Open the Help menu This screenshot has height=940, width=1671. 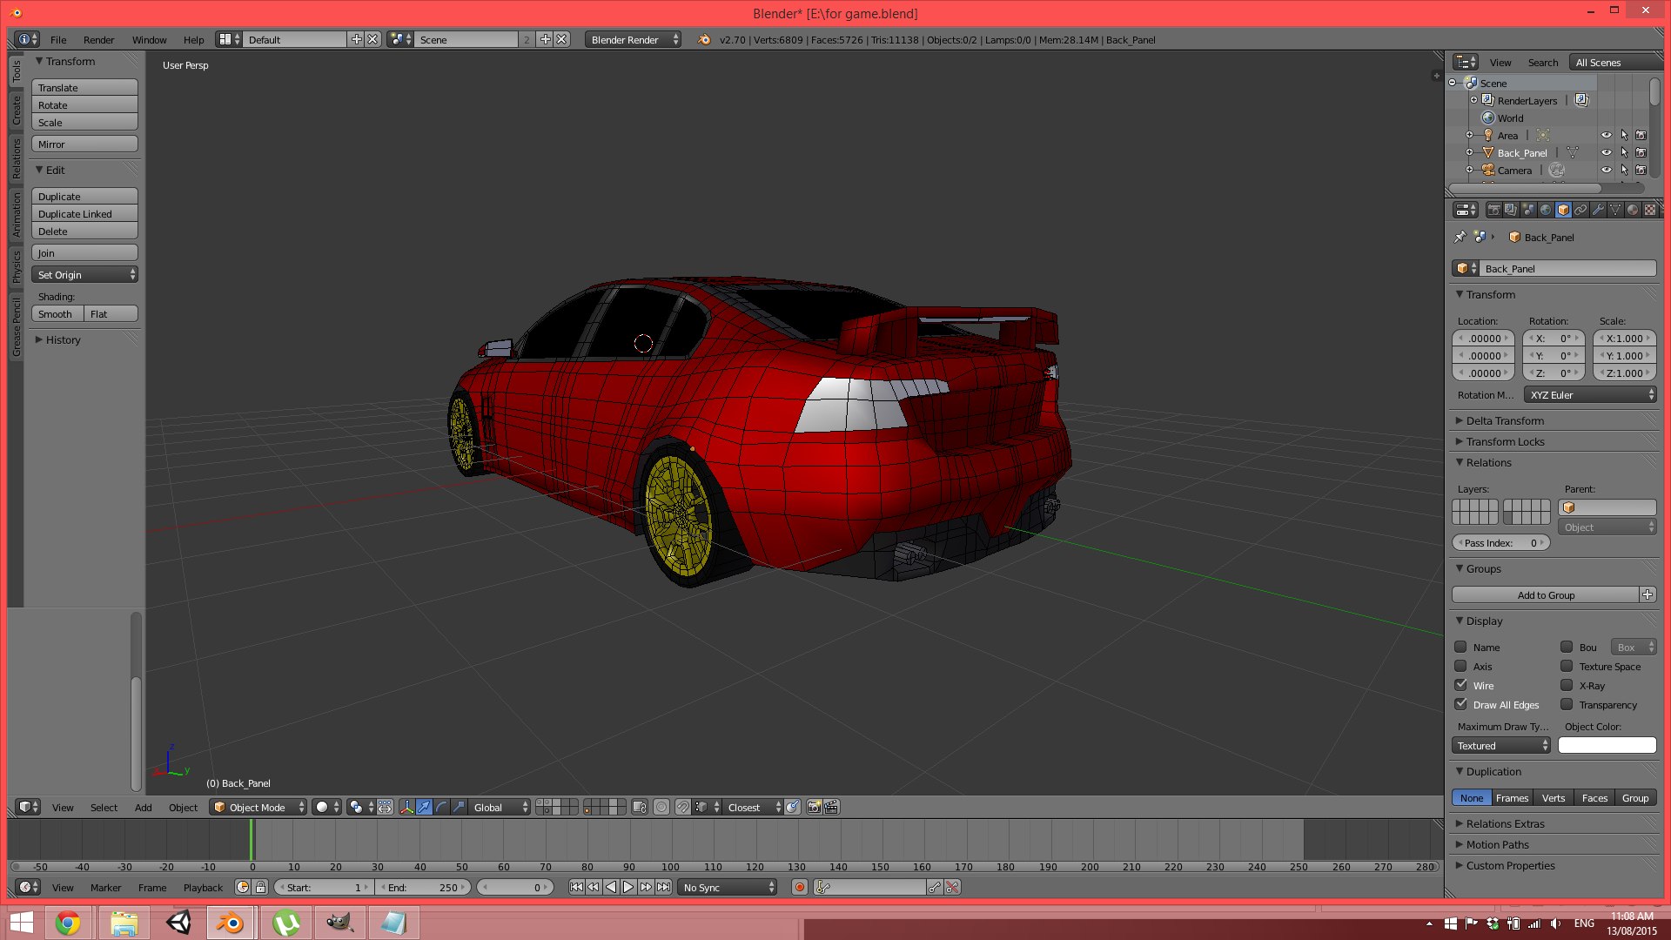(193, 40)
